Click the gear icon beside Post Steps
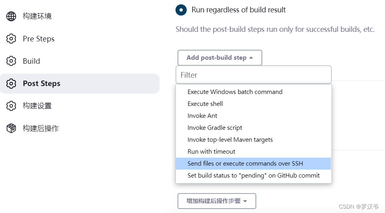Image resolution: width=385 pixels, height=213 pixels. tap(11, 84)
